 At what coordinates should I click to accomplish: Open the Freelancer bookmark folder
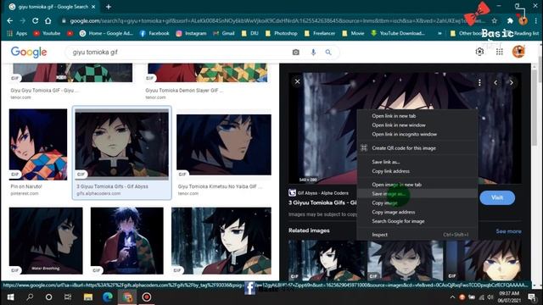pos(320,33)
